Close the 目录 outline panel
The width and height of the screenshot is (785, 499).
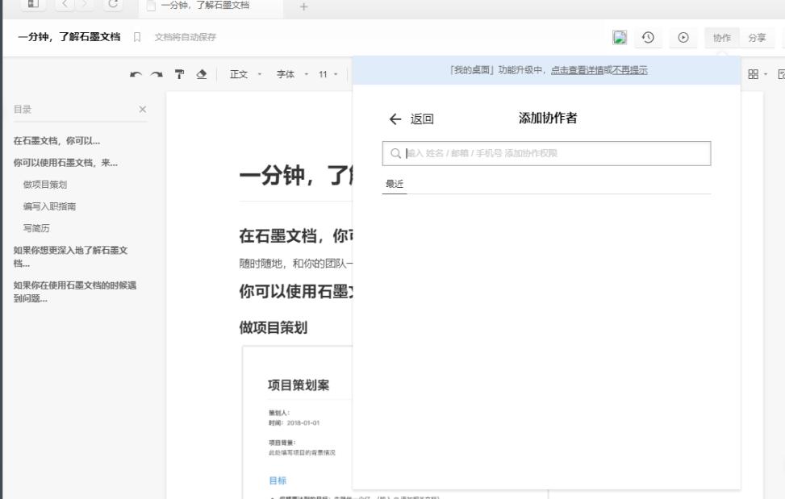coord(143,109)
